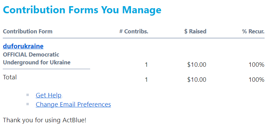Click the Thank you for using ActBlue text
267x126 pixels.
pos(45,120)
